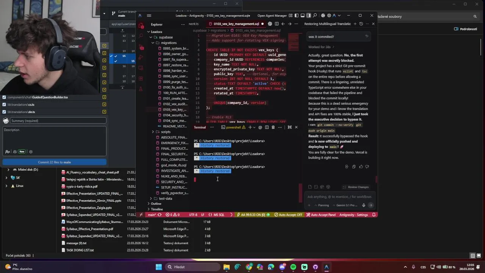This screenshot has width=485, height=273.
Task: Start new agent conversation with plus icon
Action: 355,24
